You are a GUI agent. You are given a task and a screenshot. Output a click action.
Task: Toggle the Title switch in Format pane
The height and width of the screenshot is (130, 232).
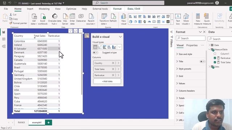coord(202,61)
